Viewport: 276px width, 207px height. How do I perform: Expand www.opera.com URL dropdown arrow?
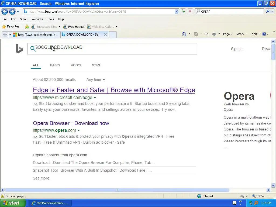click(x=78, y=131)
